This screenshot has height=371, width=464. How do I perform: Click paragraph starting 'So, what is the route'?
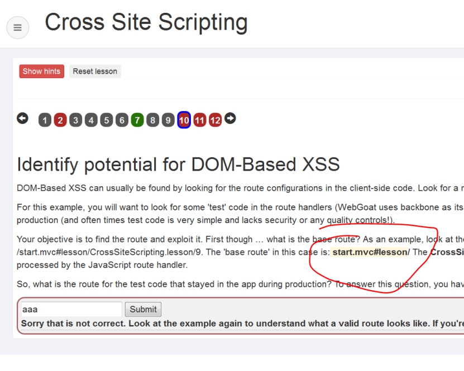(x=240, y=284)
